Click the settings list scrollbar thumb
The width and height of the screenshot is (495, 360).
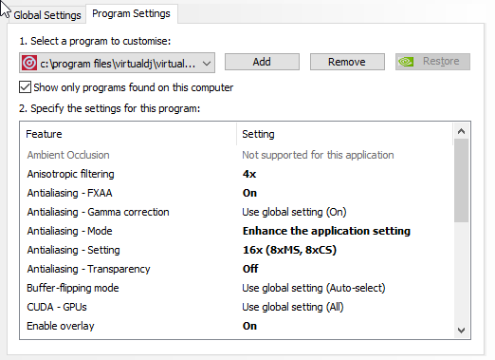pyautogui.click(x=461, y=180)
